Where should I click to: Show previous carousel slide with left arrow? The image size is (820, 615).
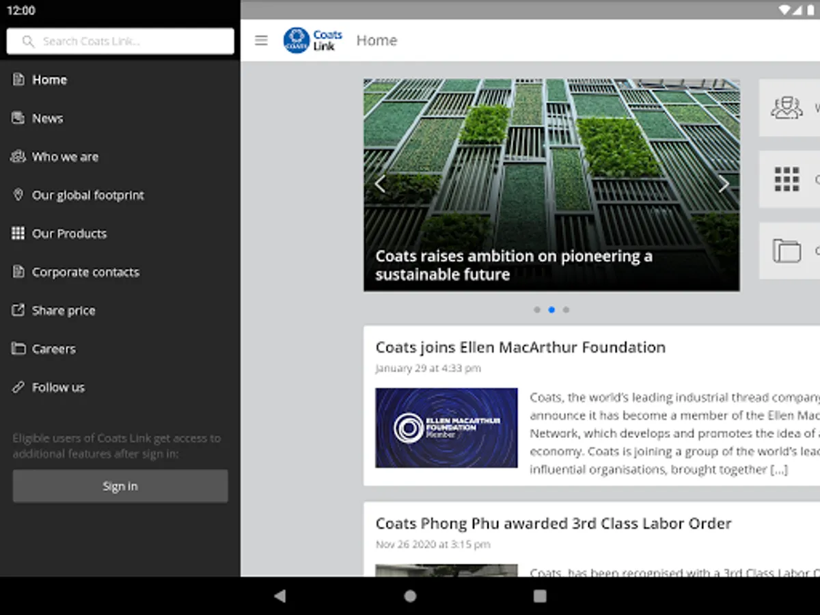380,183
